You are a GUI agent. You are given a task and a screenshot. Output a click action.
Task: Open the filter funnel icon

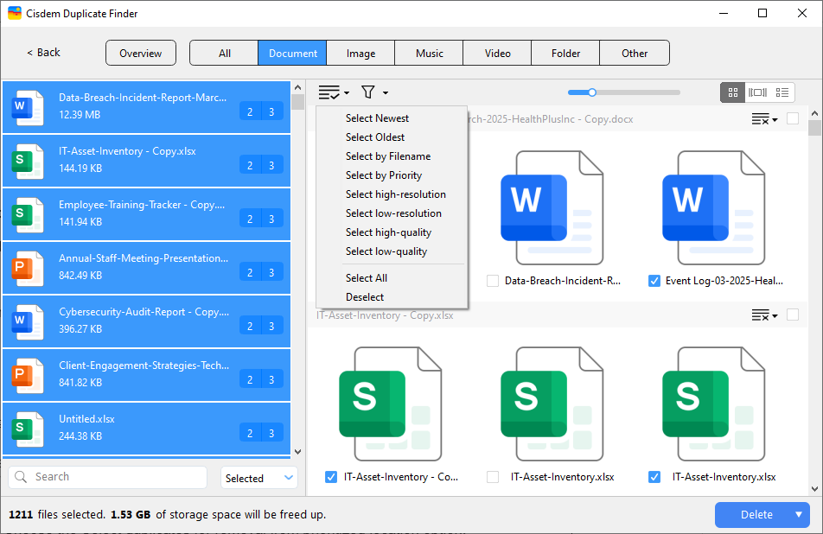[368, 92]
